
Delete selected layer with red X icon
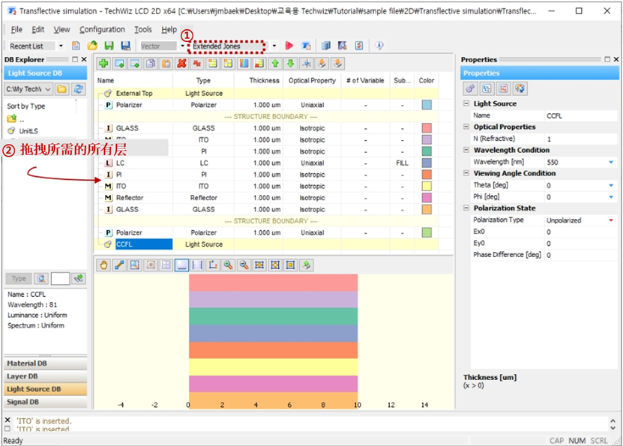tap(181, 64)
